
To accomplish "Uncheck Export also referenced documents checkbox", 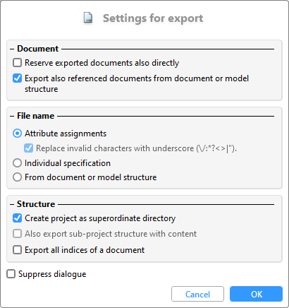I will (17, 78).
